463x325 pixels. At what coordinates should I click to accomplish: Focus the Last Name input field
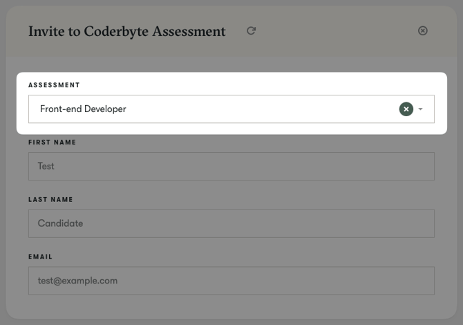(x=231, y=223)
